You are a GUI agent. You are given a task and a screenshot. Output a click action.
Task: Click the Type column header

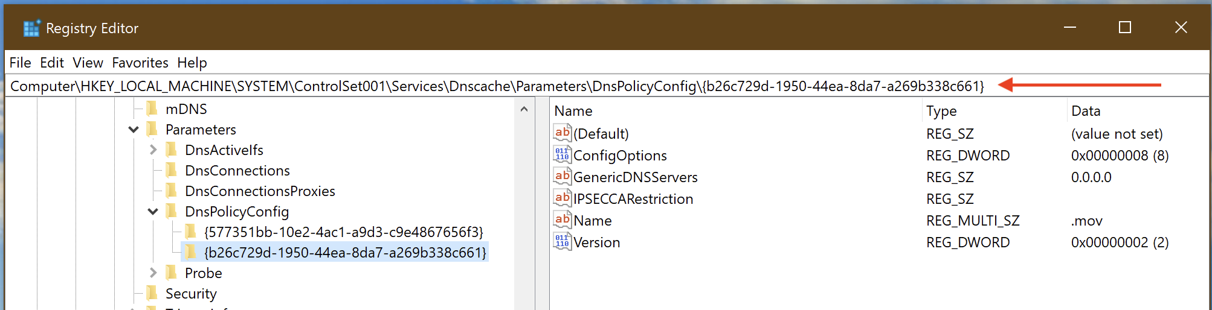941,111
